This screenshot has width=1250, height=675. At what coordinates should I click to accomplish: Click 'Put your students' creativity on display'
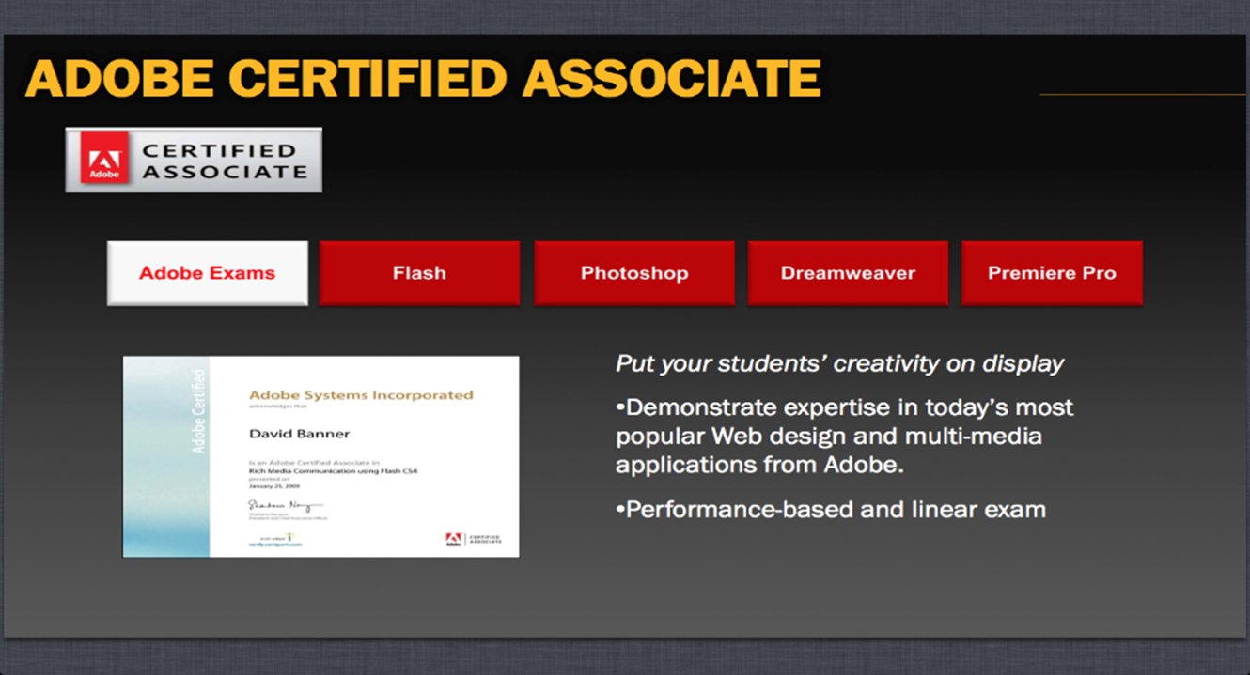[x=839, y=364]
